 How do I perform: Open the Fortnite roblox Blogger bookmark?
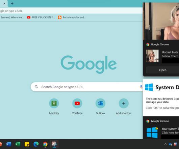pos(72,17)
